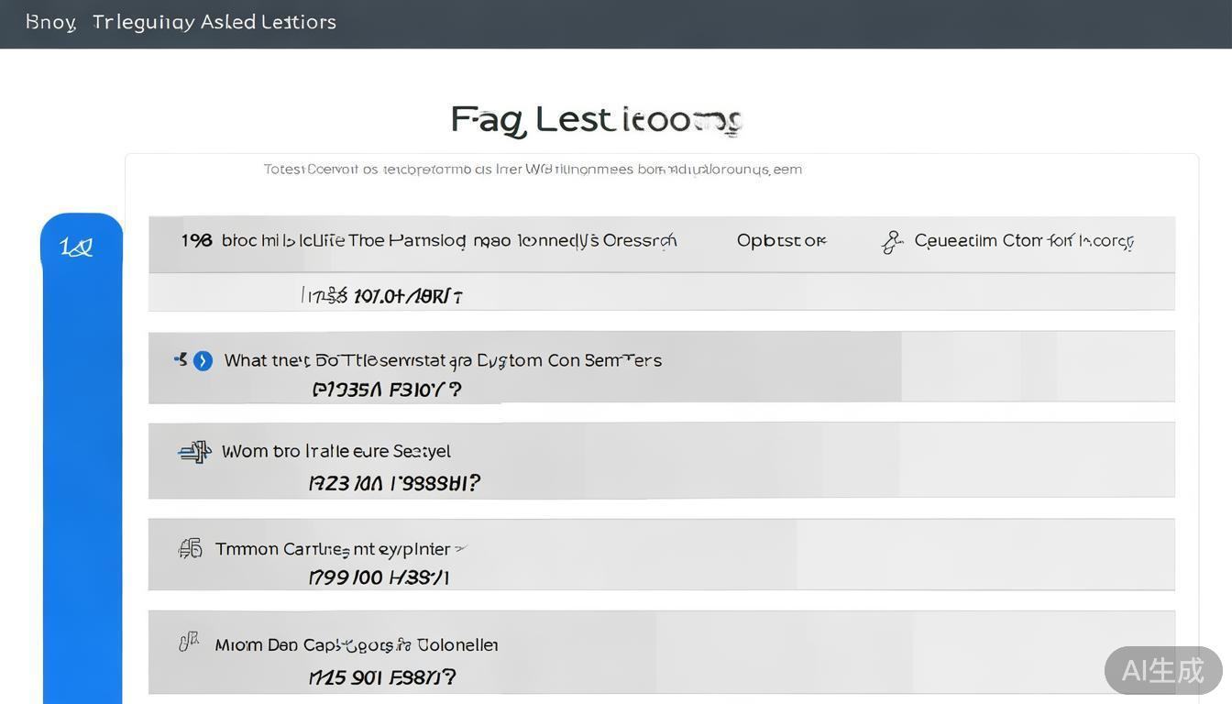Screen dimensions: 1232x704
Task: Select the "Opbtst or" column header
Action: 781,241
